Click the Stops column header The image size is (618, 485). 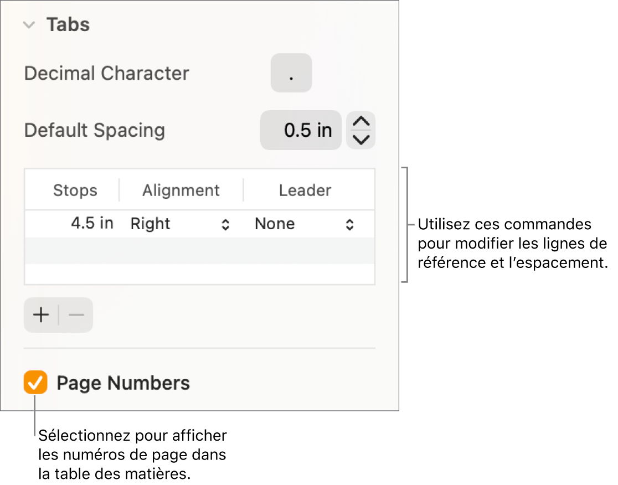click(75, 190)
